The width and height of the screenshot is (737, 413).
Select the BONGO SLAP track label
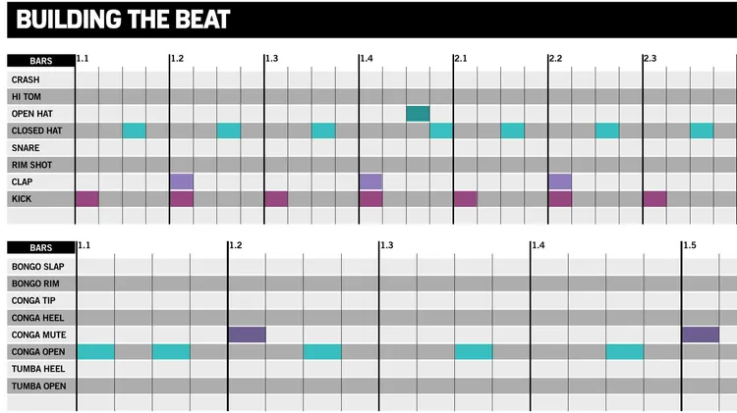(x=38, y=267)
